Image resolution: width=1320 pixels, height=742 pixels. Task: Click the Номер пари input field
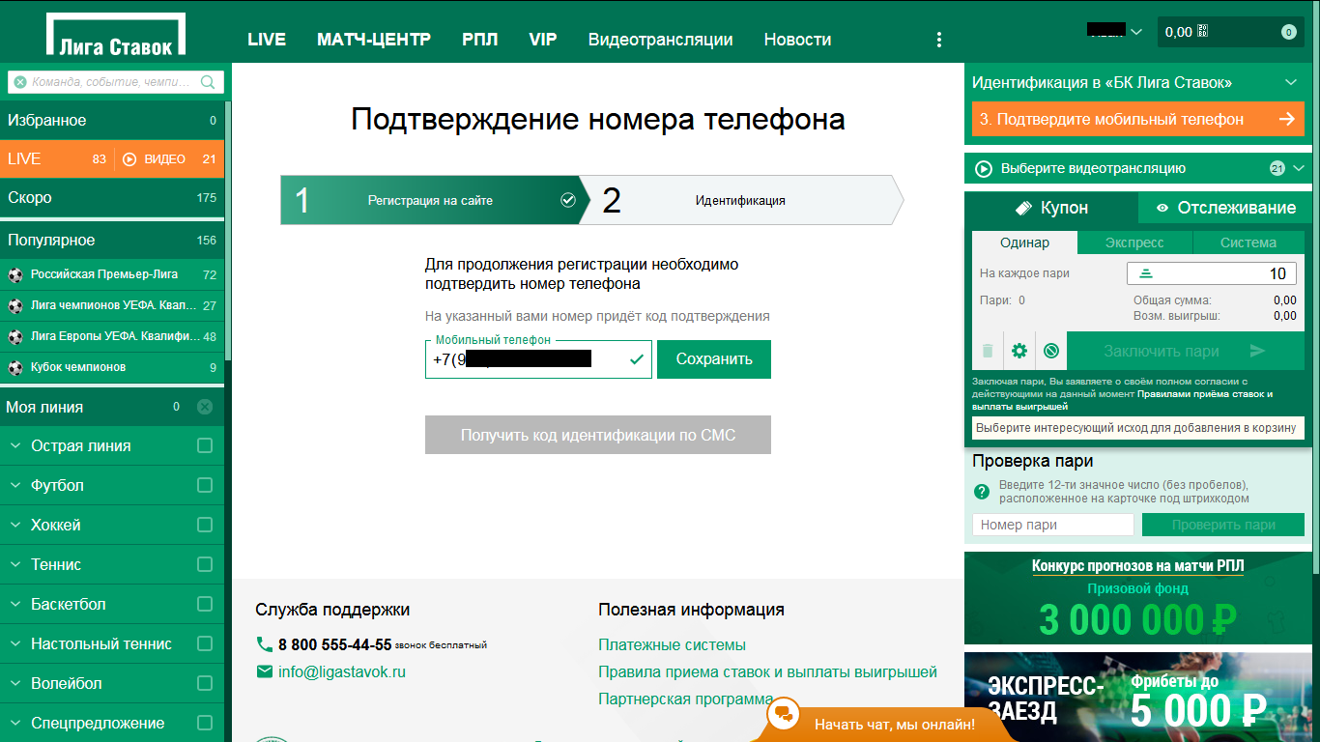[x=1052, y=525]
